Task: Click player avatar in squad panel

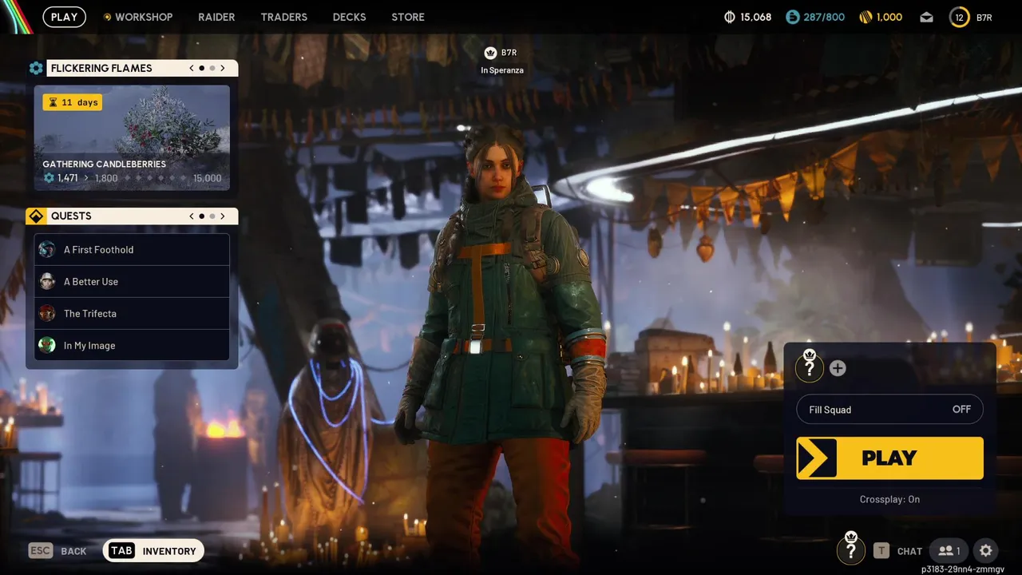Action: click(810, 366)
